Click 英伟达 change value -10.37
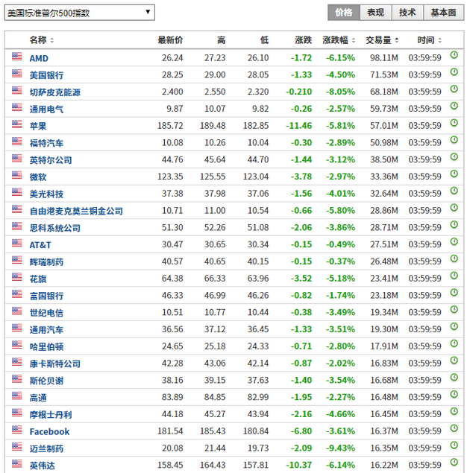Image resolution: width=470 pixels, height=473 pixels. [x=298, y=465]
